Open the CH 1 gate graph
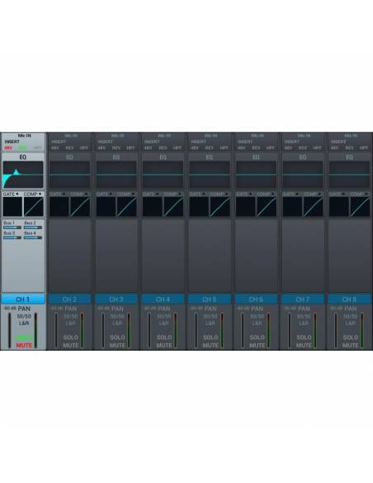Image resolution: width=373 pixels, height=483 pixels. click(12, 207)
